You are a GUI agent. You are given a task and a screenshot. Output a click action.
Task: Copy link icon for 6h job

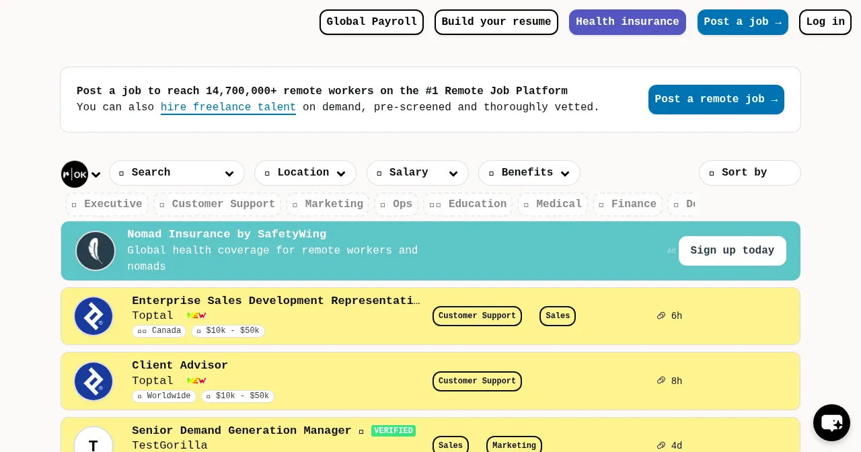(x=661, y=315)
